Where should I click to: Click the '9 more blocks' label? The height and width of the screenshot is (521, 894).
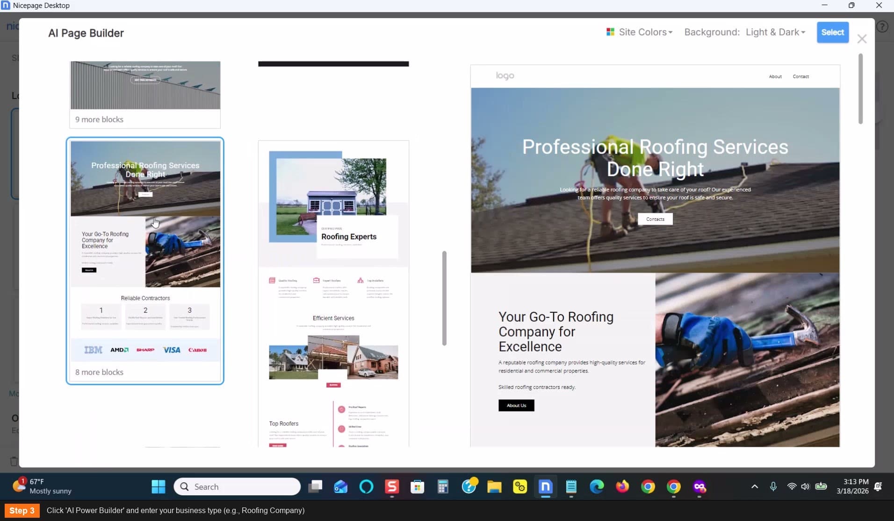[x=99, y=120]
